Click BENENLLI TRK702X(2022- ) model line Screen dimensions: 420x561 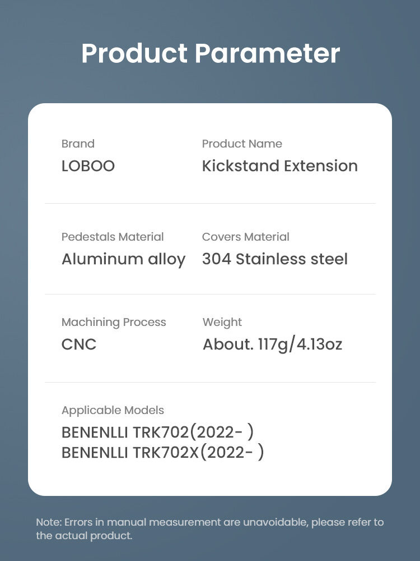pyautogui.click(x=162, y=453)
